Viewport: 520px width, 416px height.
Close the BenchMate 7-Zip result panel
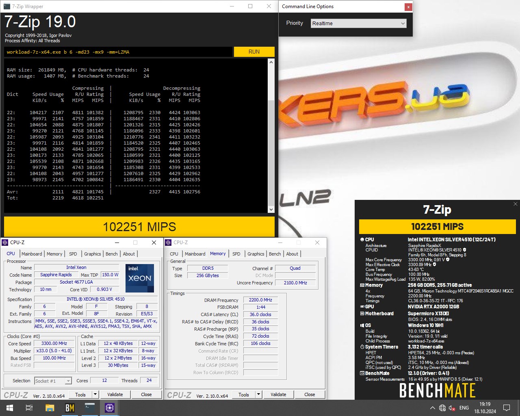point(515,204)
